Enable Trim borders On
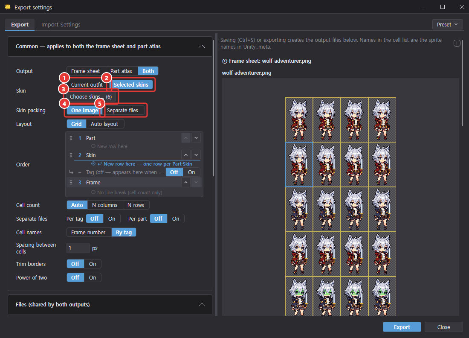This screenshot has width=469, height=338. coord(93,264)
